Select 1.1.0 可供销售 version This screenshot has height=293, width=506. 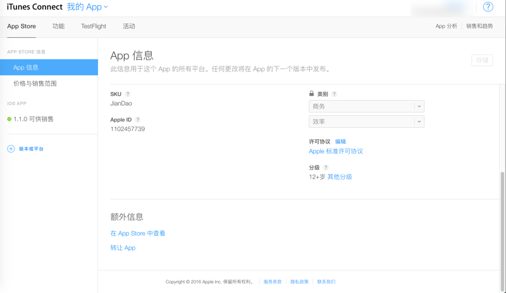34,119
